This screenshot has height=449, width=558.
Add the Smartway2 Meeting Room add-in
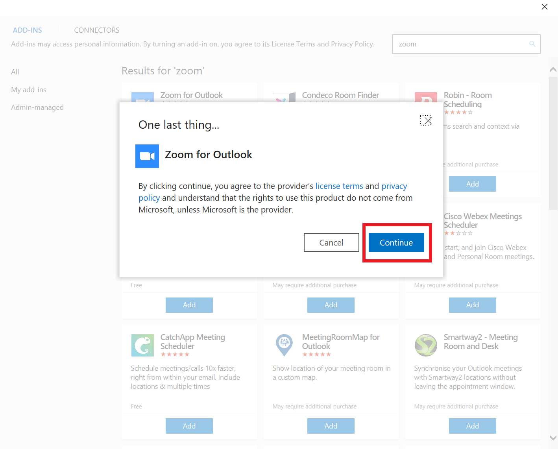click(473, 426)
